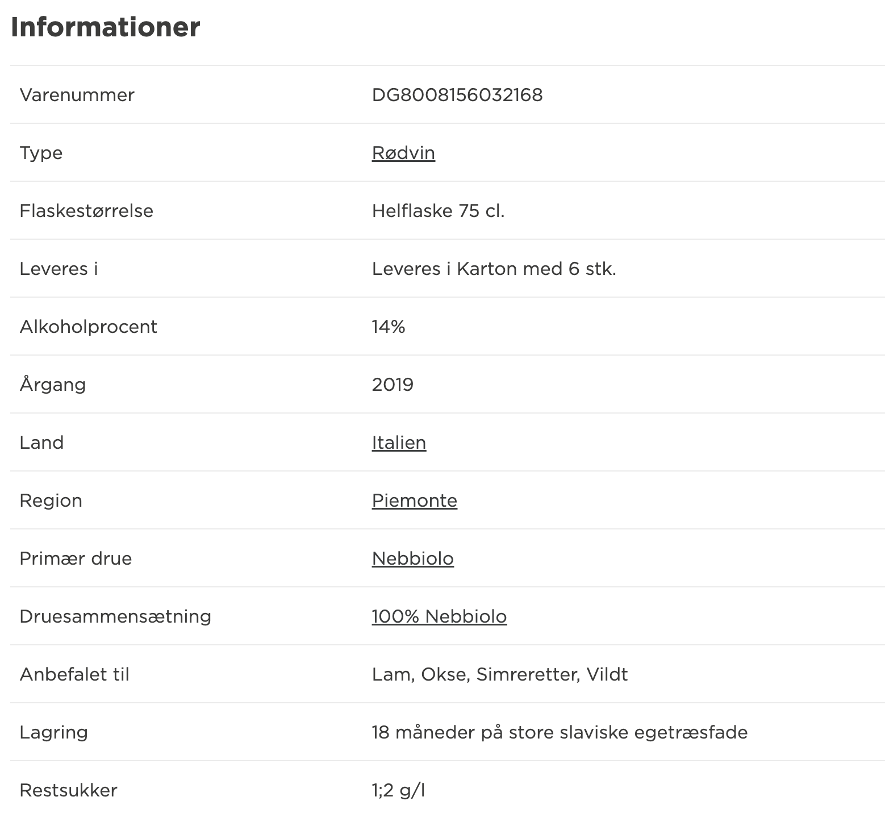This screenshot has width=885, height=826.
Task: Select the product number DG8008156032168
Action: 457,95
